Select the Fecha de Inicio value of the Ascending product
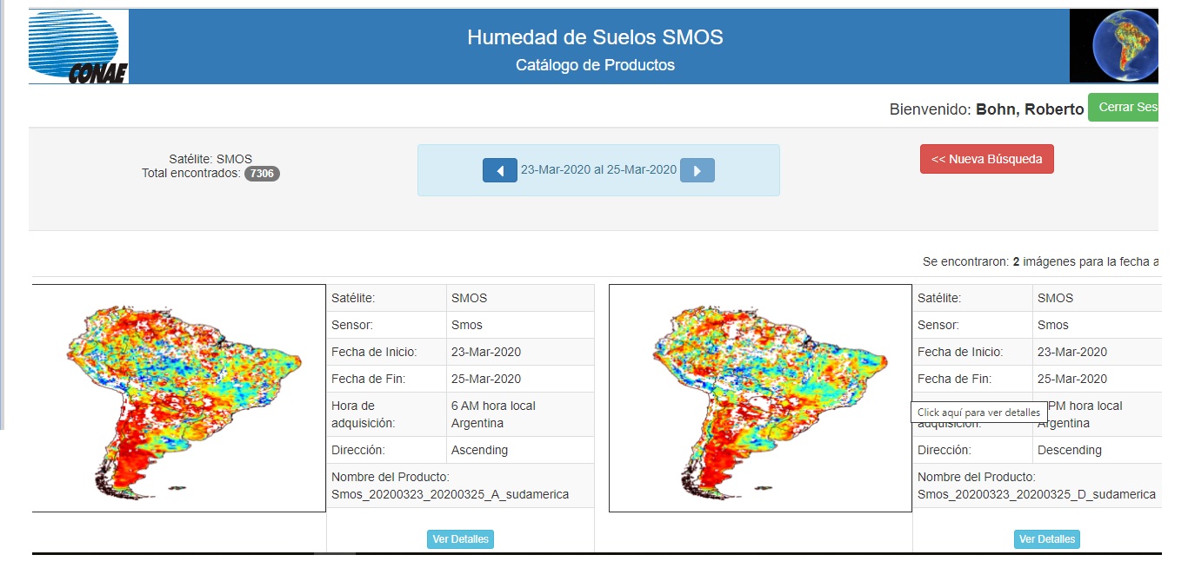Screen dimensions: 1188x568 (x=520, y=352)
